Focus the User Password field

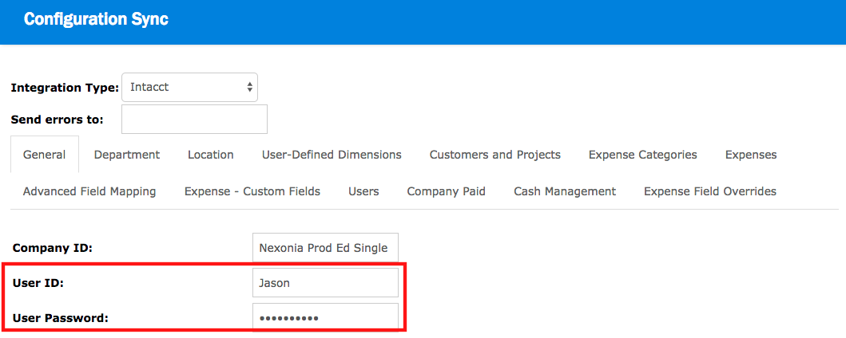(324, 318)
